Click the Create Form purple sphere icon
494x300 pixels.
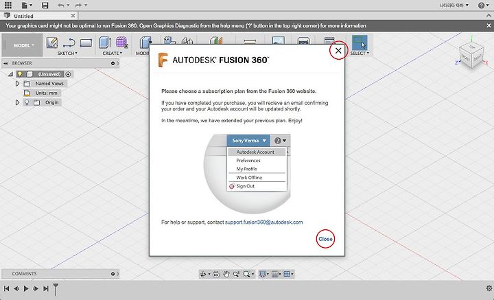(x=121, y=43)
